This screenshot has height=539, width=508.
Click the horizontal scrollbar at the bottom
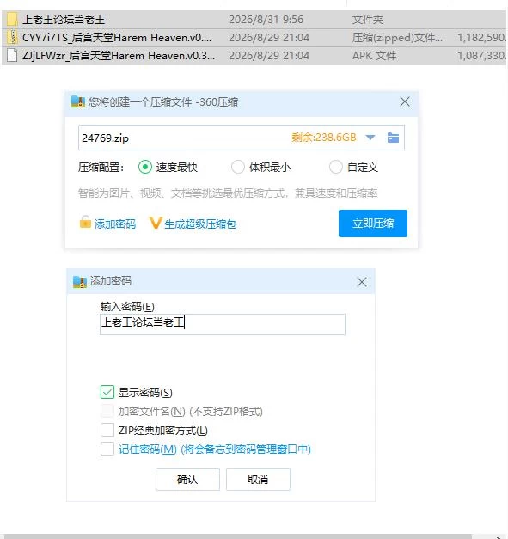(x=237, y=536)
